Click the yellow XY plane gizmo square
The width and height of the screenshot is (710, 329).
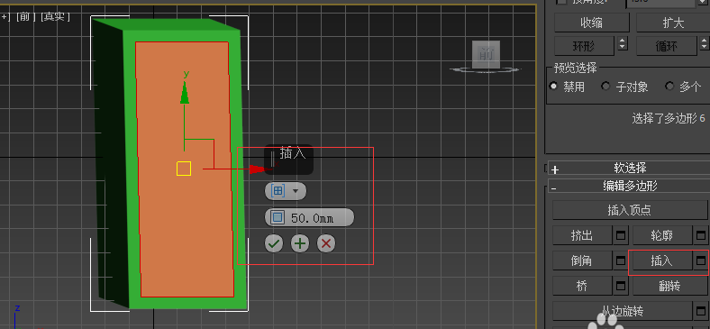tap(184, 169)
